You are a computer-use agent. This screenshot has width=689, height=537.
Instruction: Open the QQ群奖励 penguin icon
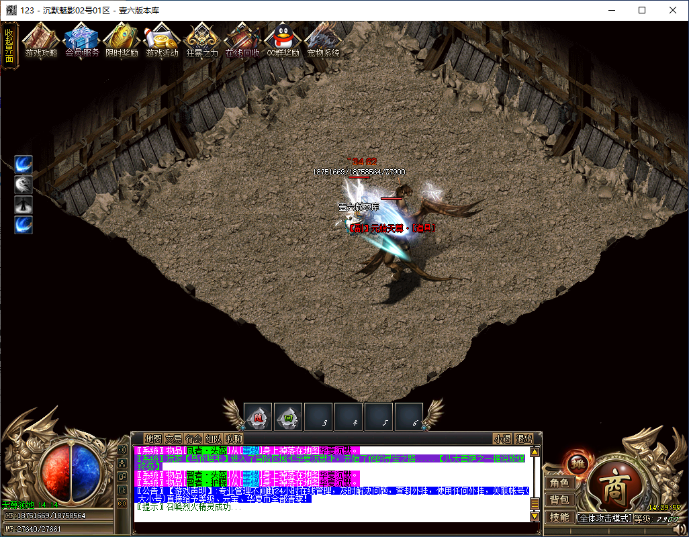point(283,40)
